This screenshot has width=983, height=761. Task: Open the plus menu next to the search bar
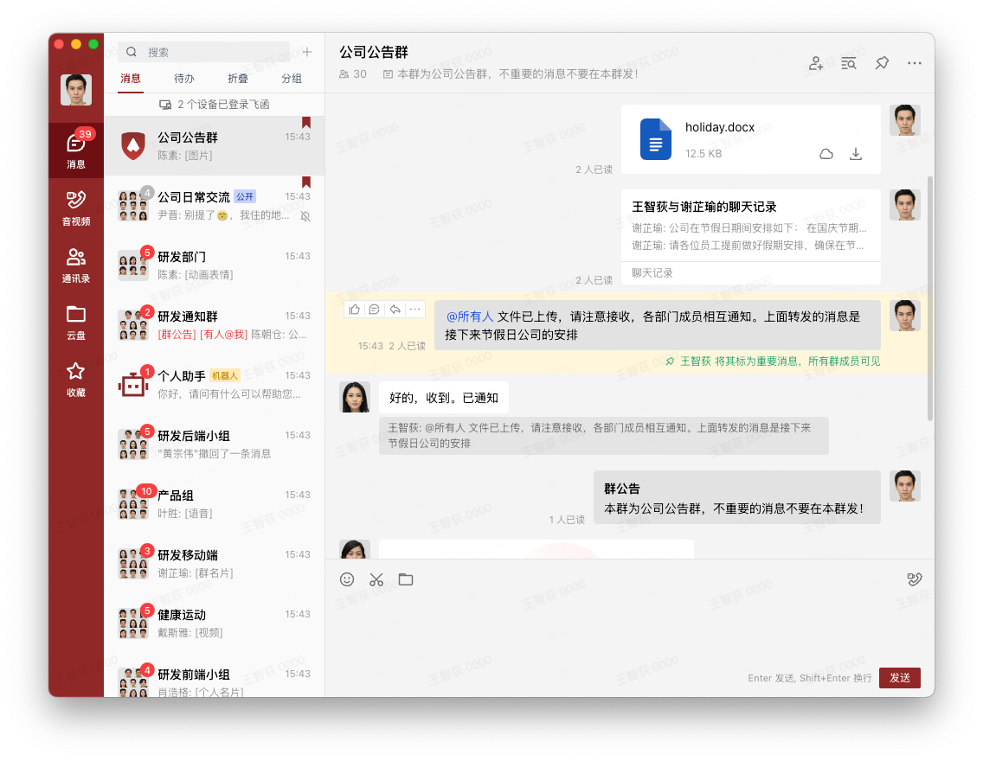307,51
